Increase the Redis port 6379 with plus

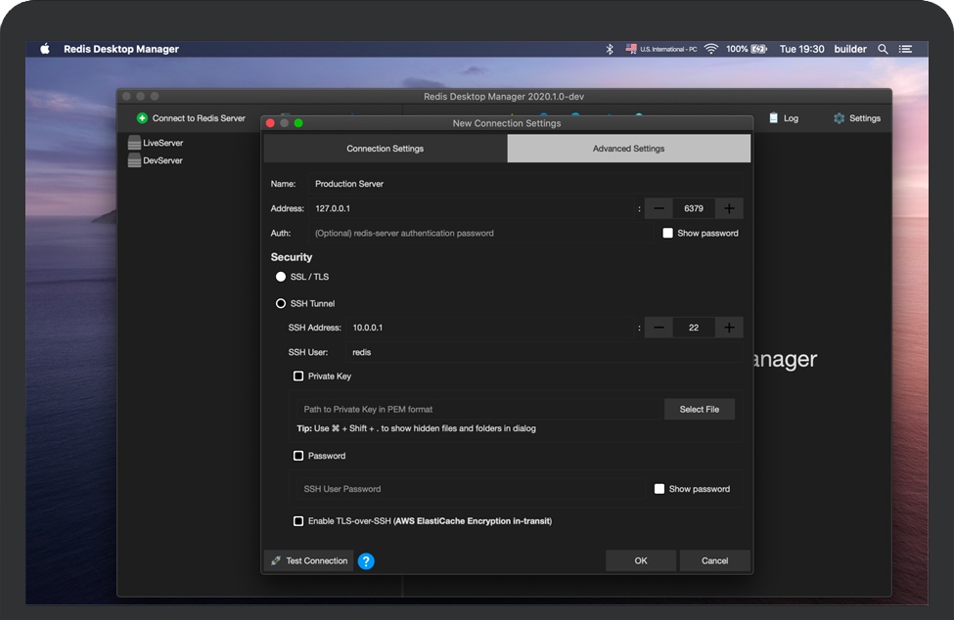[729, 208]
